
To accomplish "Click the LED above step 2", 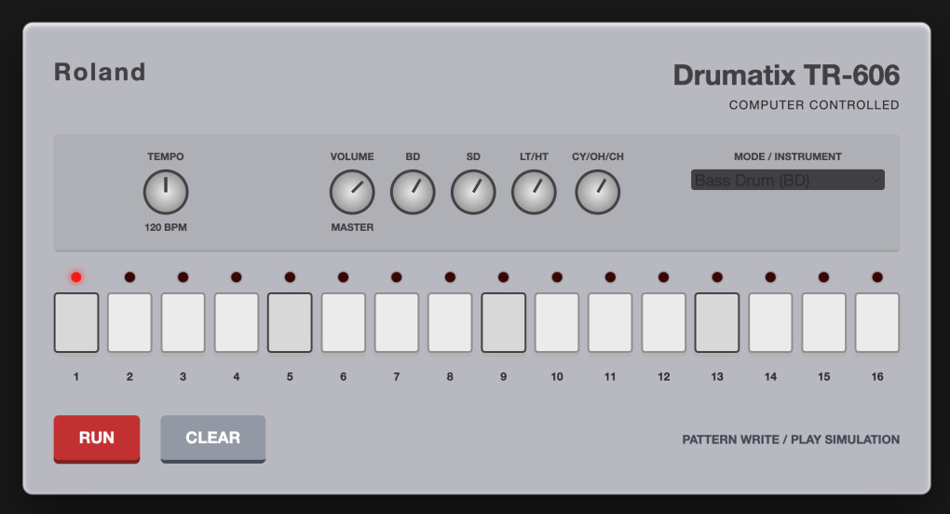I will click(129, 277).
